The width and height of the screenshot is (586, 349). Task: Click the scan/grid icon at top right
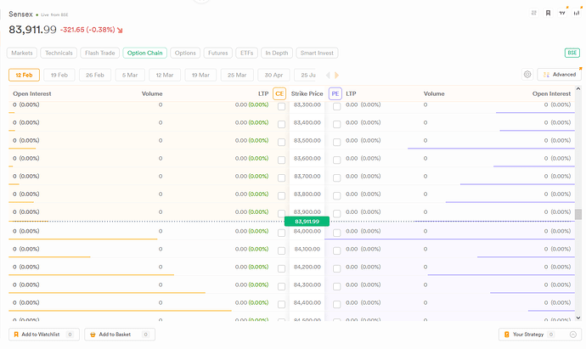[533, 14]
